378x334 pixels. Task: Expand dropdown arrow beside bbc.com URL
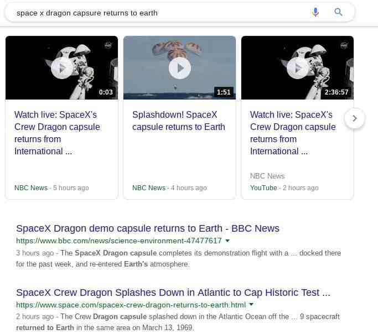[x=227, y=241]
